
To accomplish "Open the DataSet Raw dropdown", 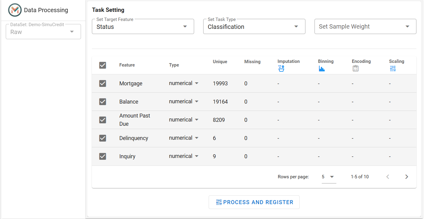I will coord(43,32).
